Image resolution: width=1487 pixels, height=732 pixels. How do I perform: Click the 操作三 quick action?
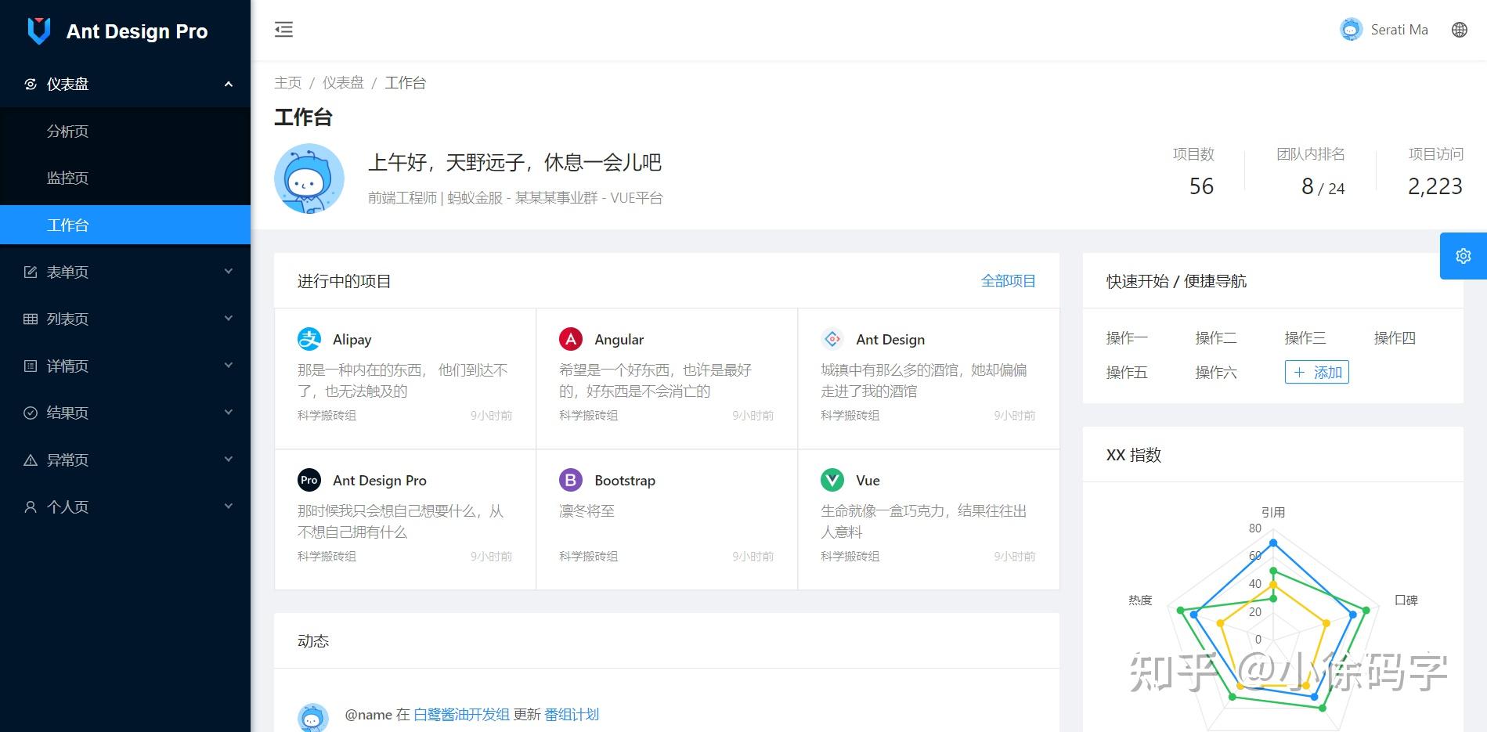(1305, 337)
